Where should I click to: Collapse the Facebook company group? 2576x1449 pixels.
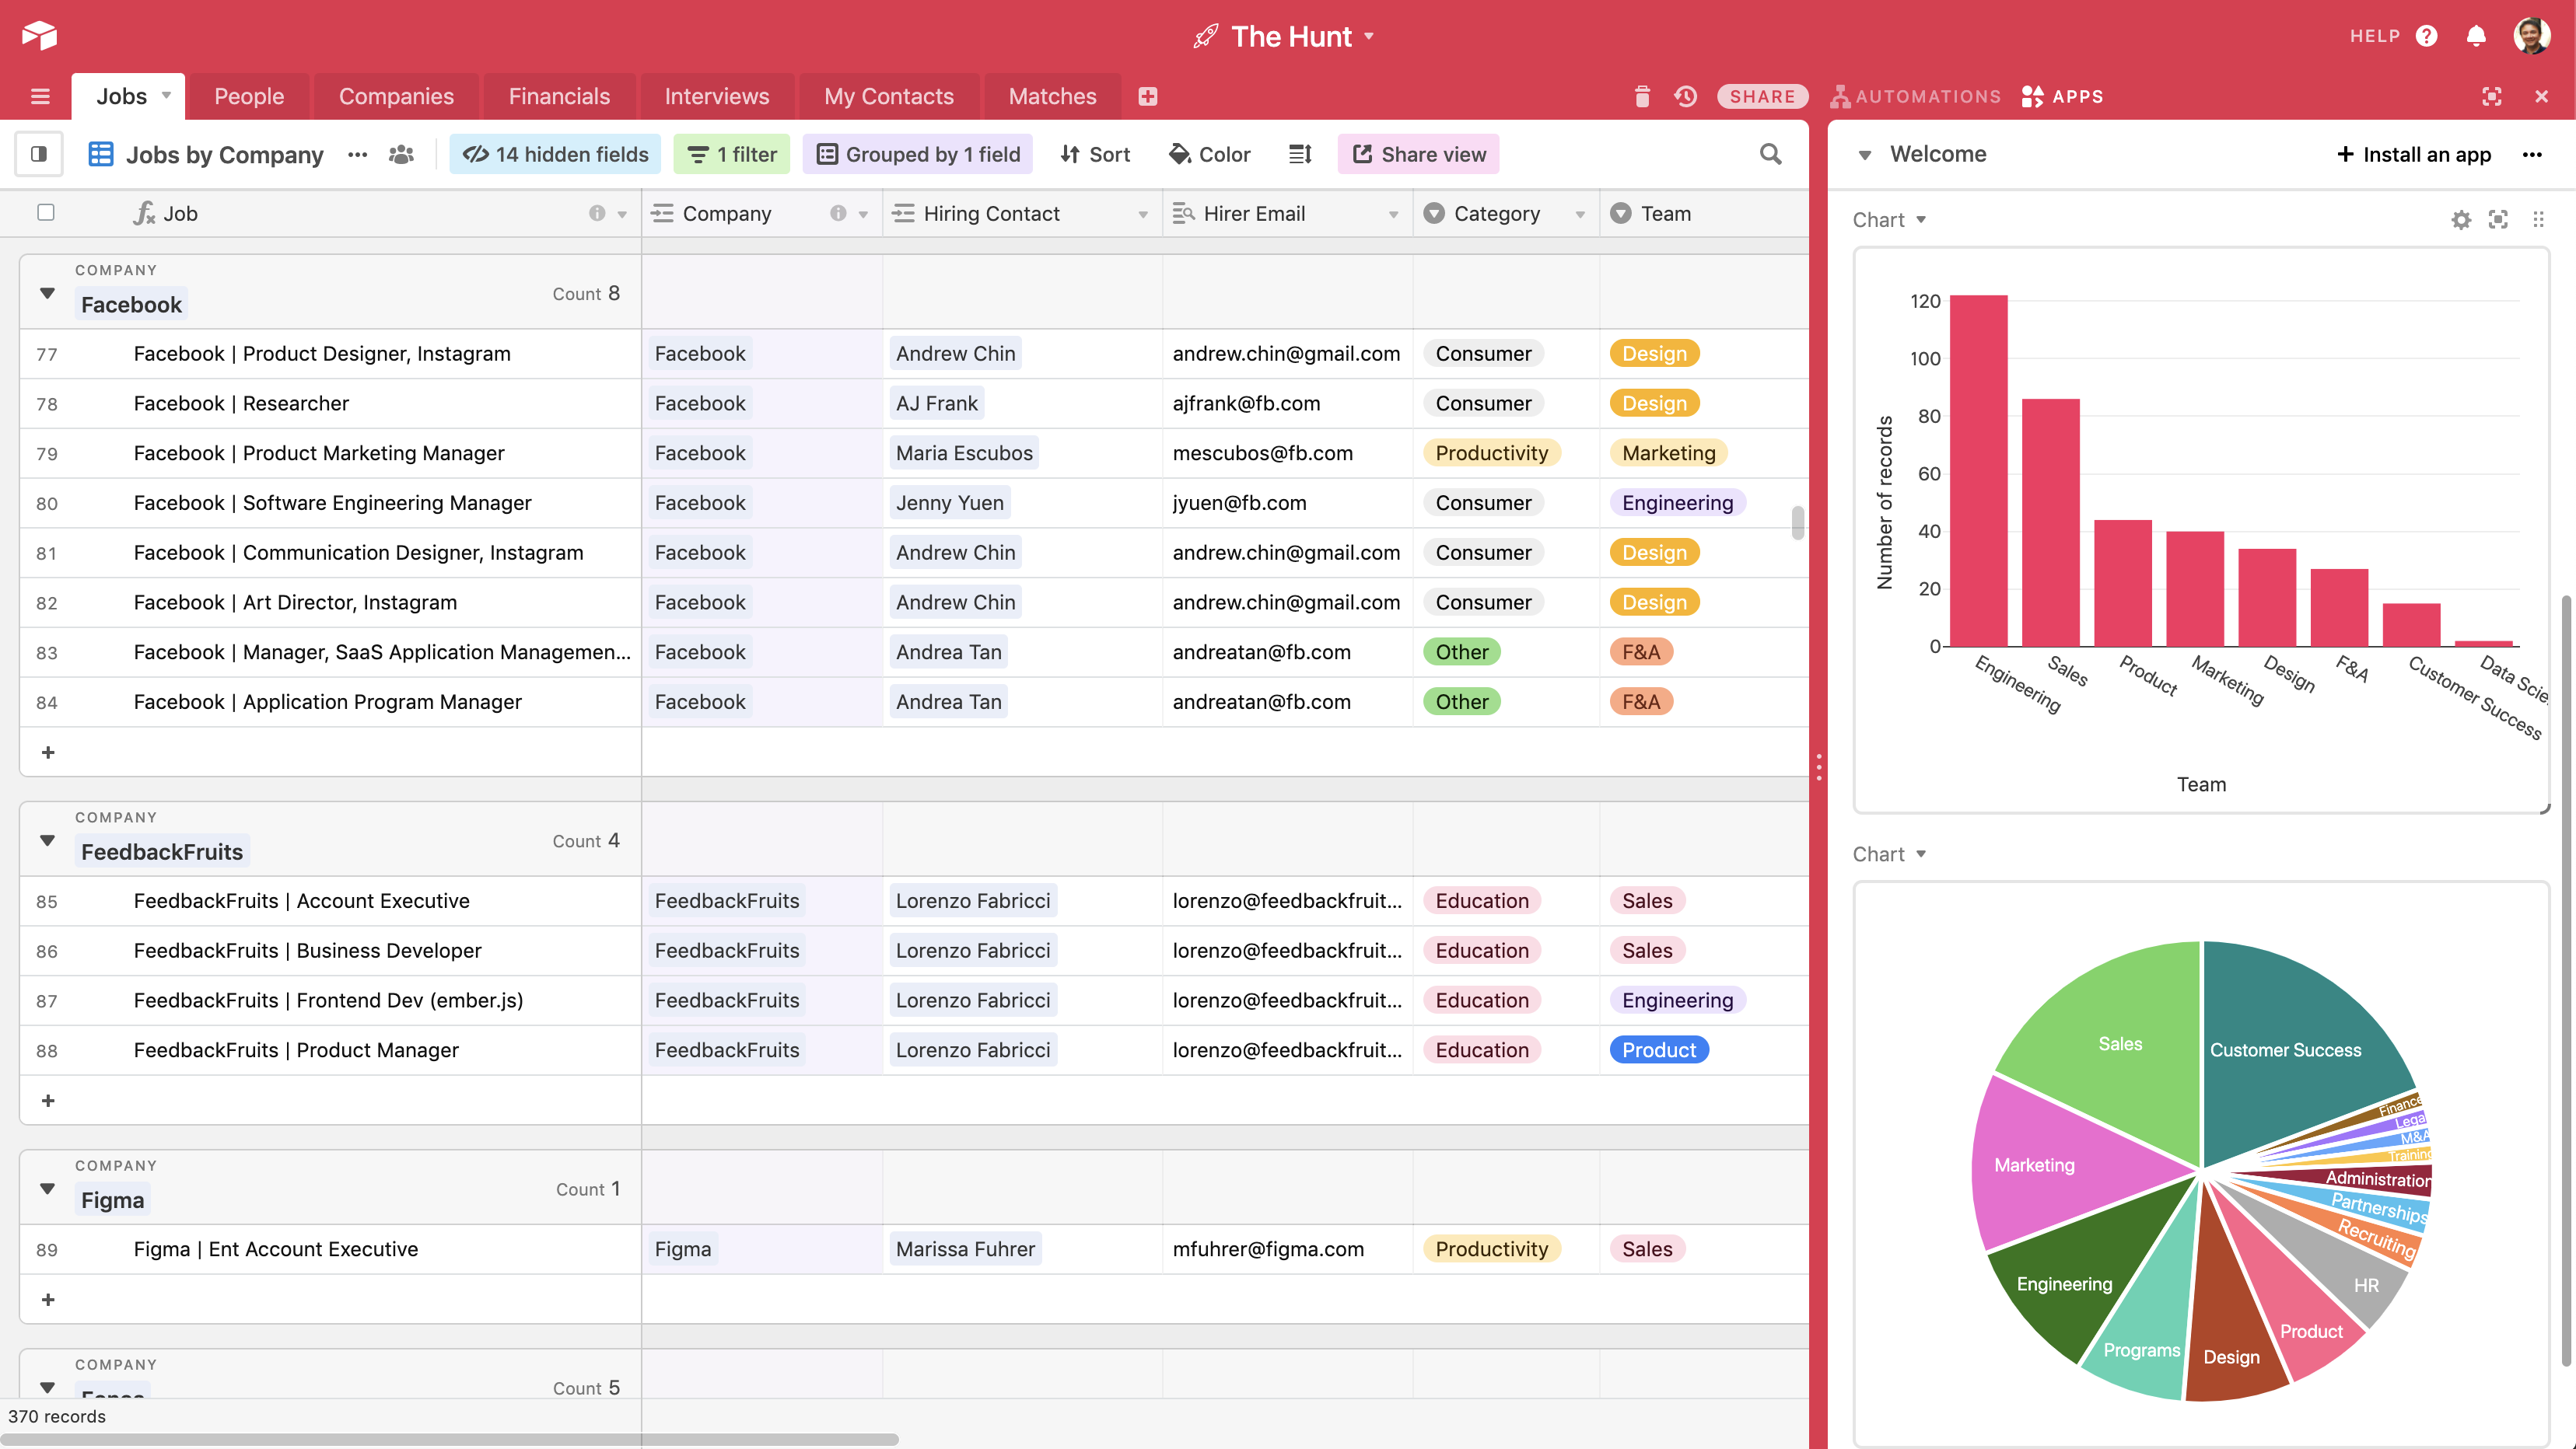tap(47, 293)
